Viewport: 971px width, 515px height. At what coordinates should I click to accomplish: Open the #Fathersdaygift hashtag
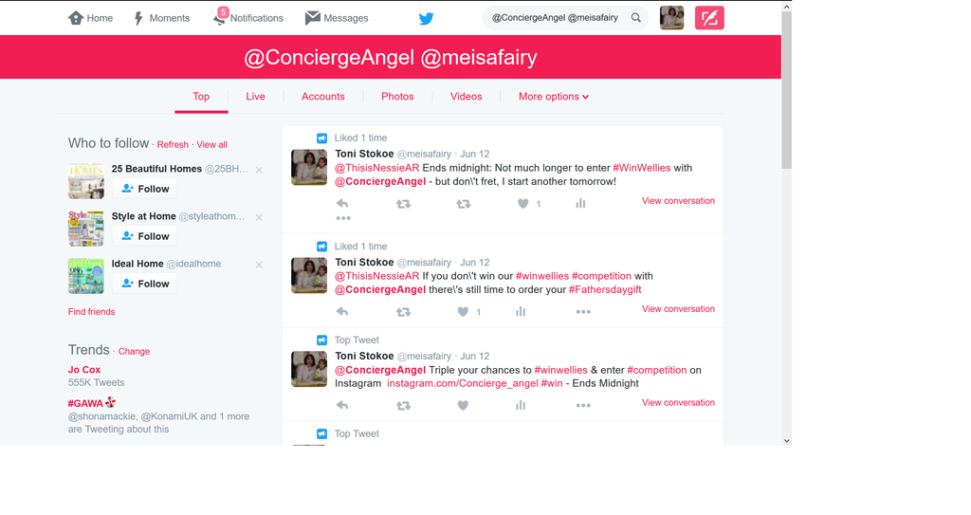coord(605,289)
